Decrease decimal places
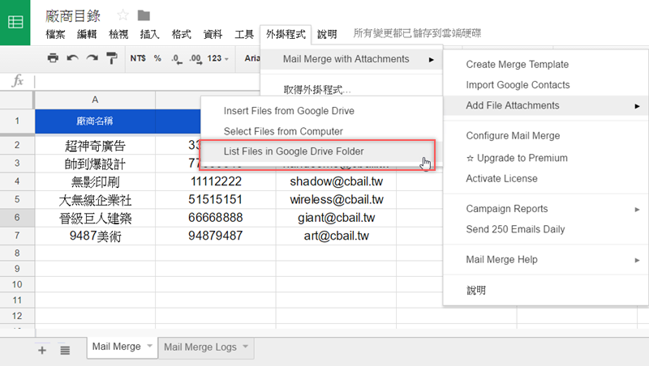Viewport: 649px width, 366px height. tap(176, 58)
